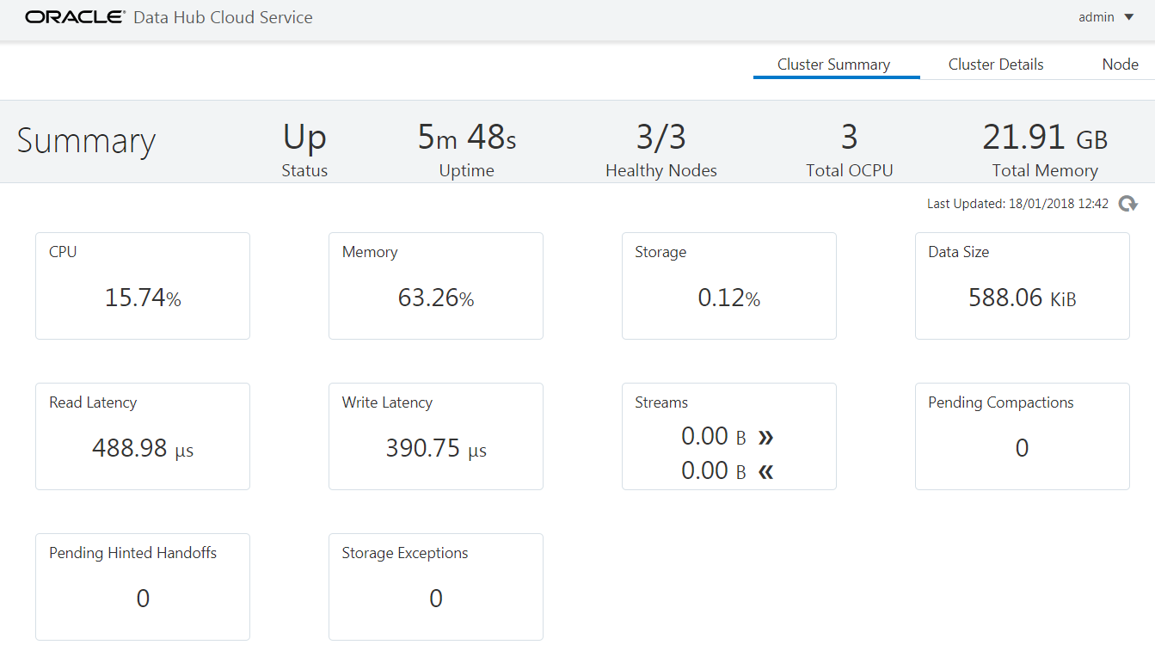Open the Storage metric card

pos(728,286)
